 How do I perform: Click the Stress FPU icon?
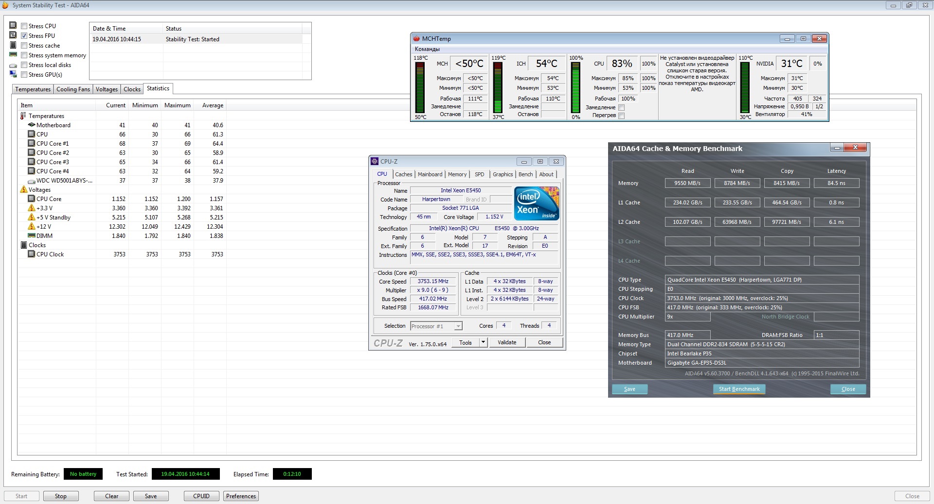point(13,35)
